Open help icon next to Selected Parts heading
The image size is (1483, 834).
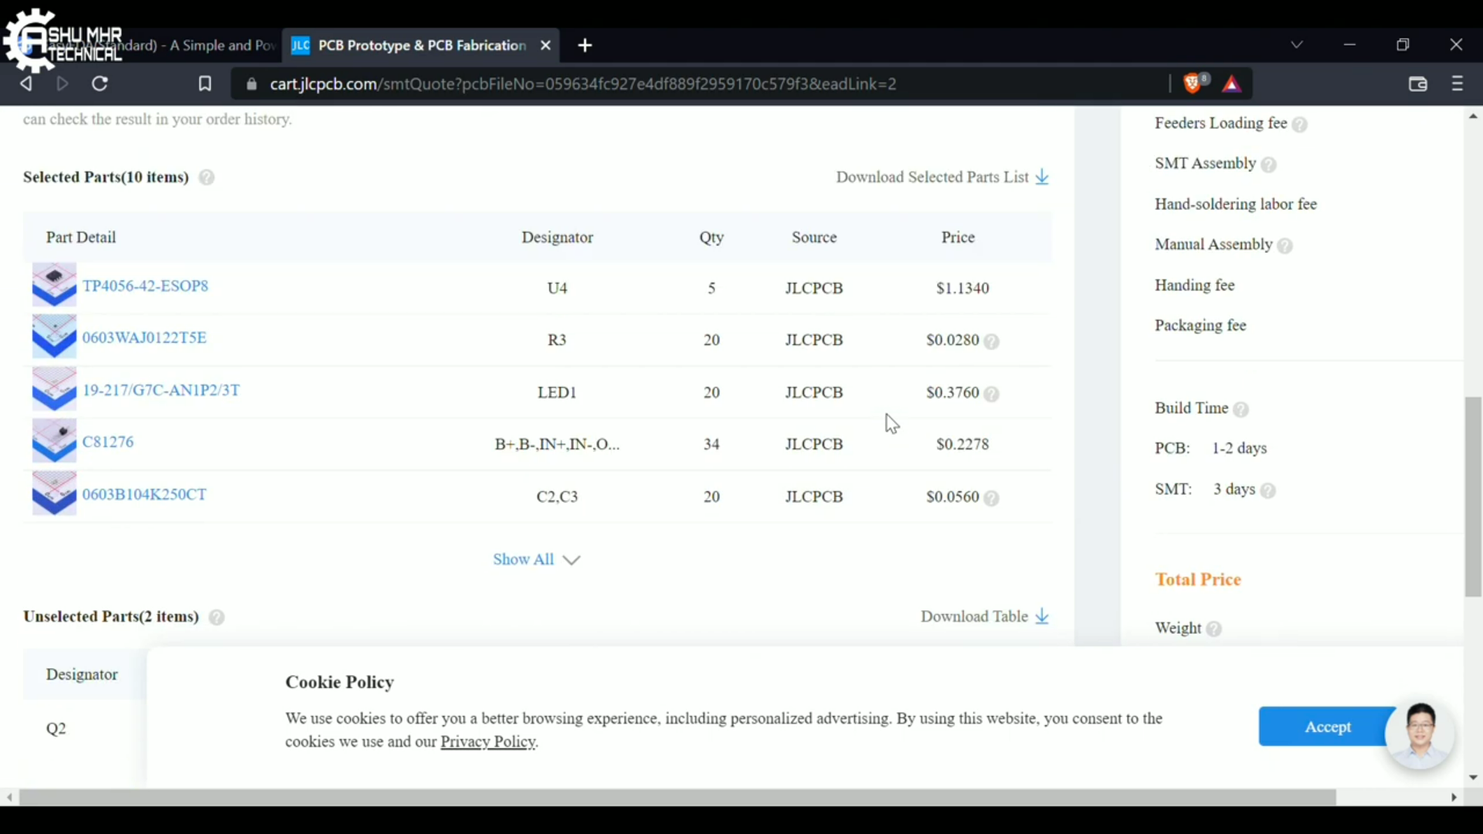click(206, 178)
